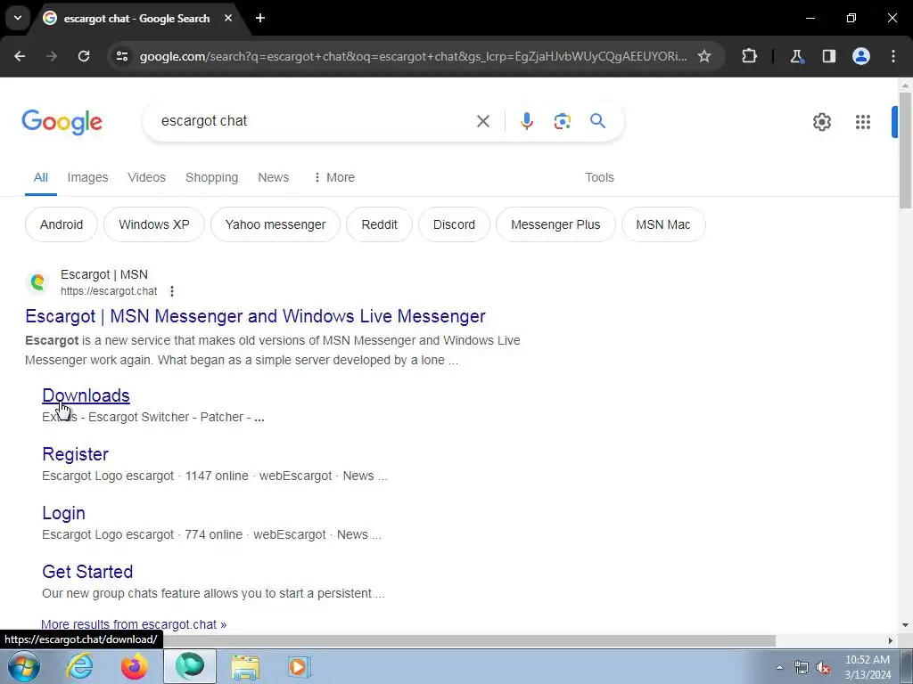Click the Google logo
Viewport: 913px width, 684px height.
click(62, 122)
